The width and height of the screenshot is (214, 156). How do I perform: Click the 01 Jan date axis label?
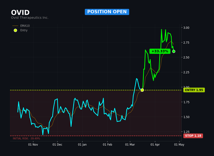pos(82,144)
